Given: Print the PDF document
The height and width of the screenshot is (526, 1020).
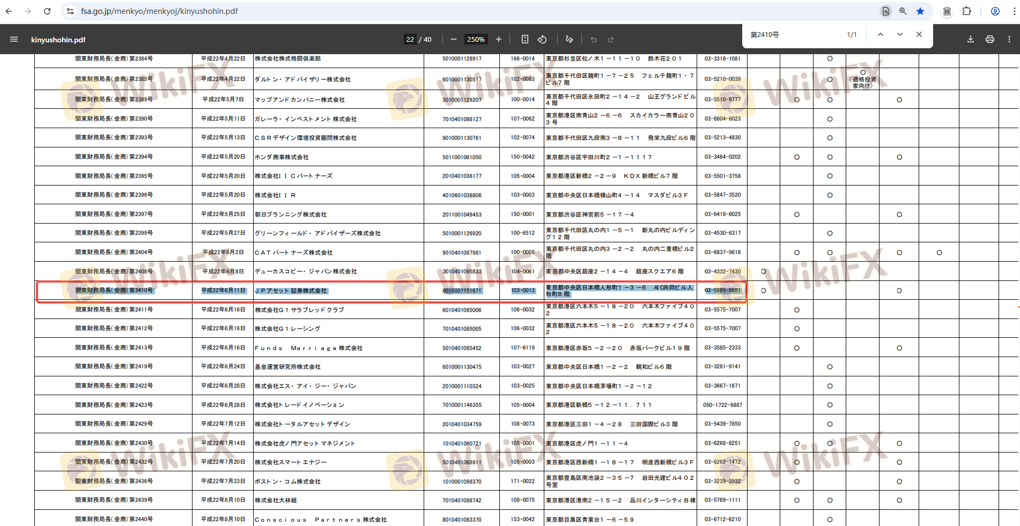Looking at the screenshot, I should (x=990, y=39).
